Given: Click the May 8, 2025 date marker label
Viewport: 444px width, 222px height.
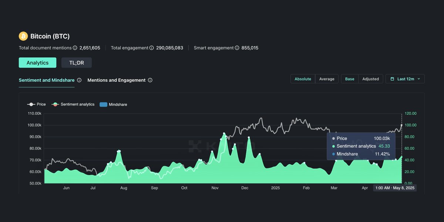Looking at the screenshot, I should (x=395, y=188).
